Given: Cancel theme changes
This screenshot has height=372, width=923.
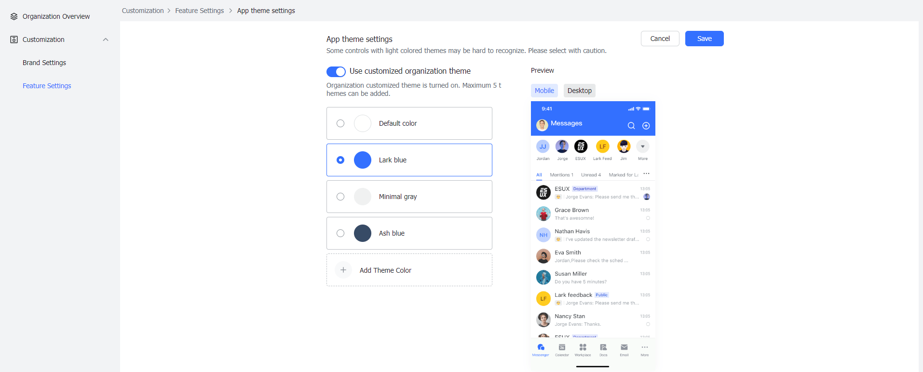Looking at the screenshot, I should (660, 39).
